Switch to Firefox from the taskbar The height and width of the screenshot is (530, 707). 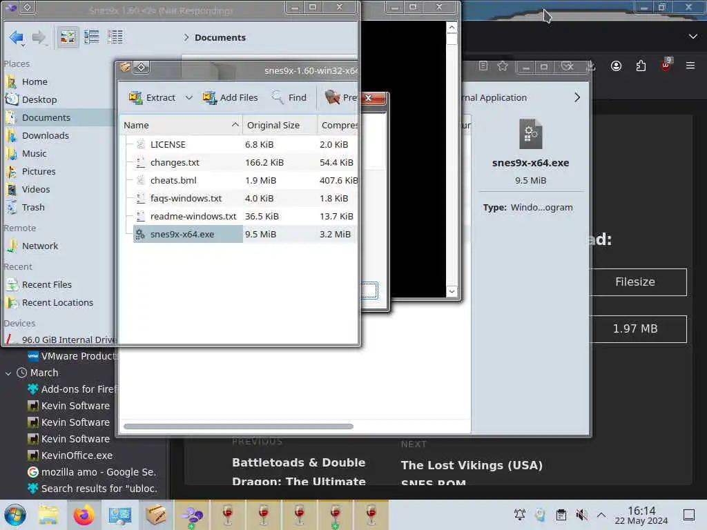84,515
